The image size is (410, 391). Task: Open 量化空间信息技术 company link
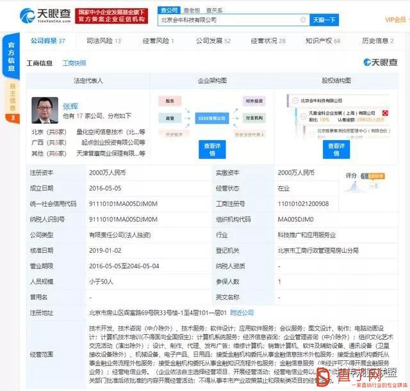click(x=111, y=132)
